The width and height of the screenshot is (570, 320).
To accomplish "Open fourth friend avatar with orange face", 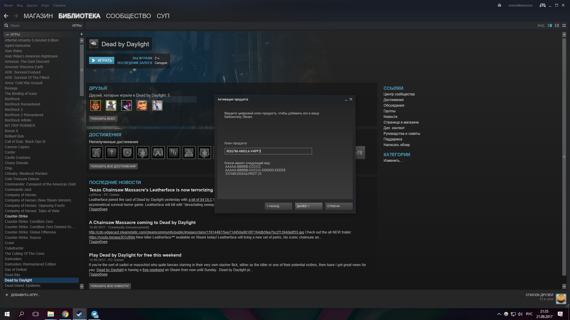I will [142, 105].
